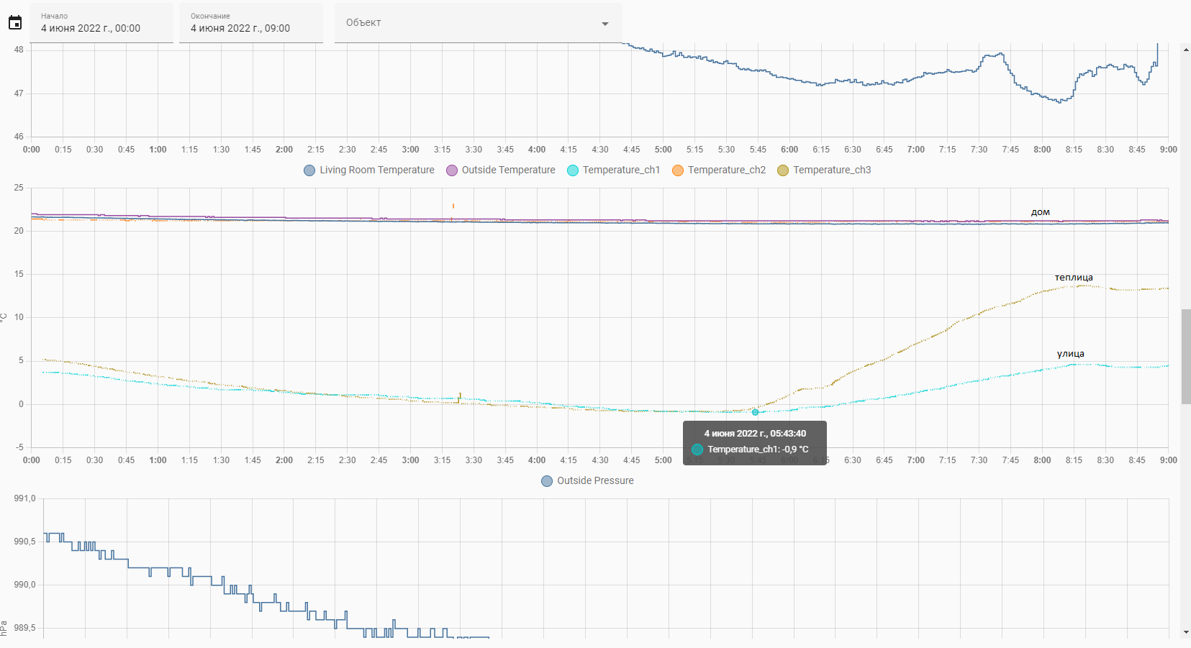Viewport: 1191px width, 648px height.
Task: Click scrollbar up arrow
Action: (x=1185, y=50)
